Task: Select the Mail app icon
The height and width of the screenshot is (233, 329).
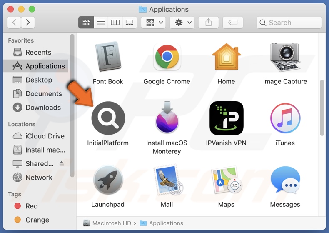Action: pos(168,180)
